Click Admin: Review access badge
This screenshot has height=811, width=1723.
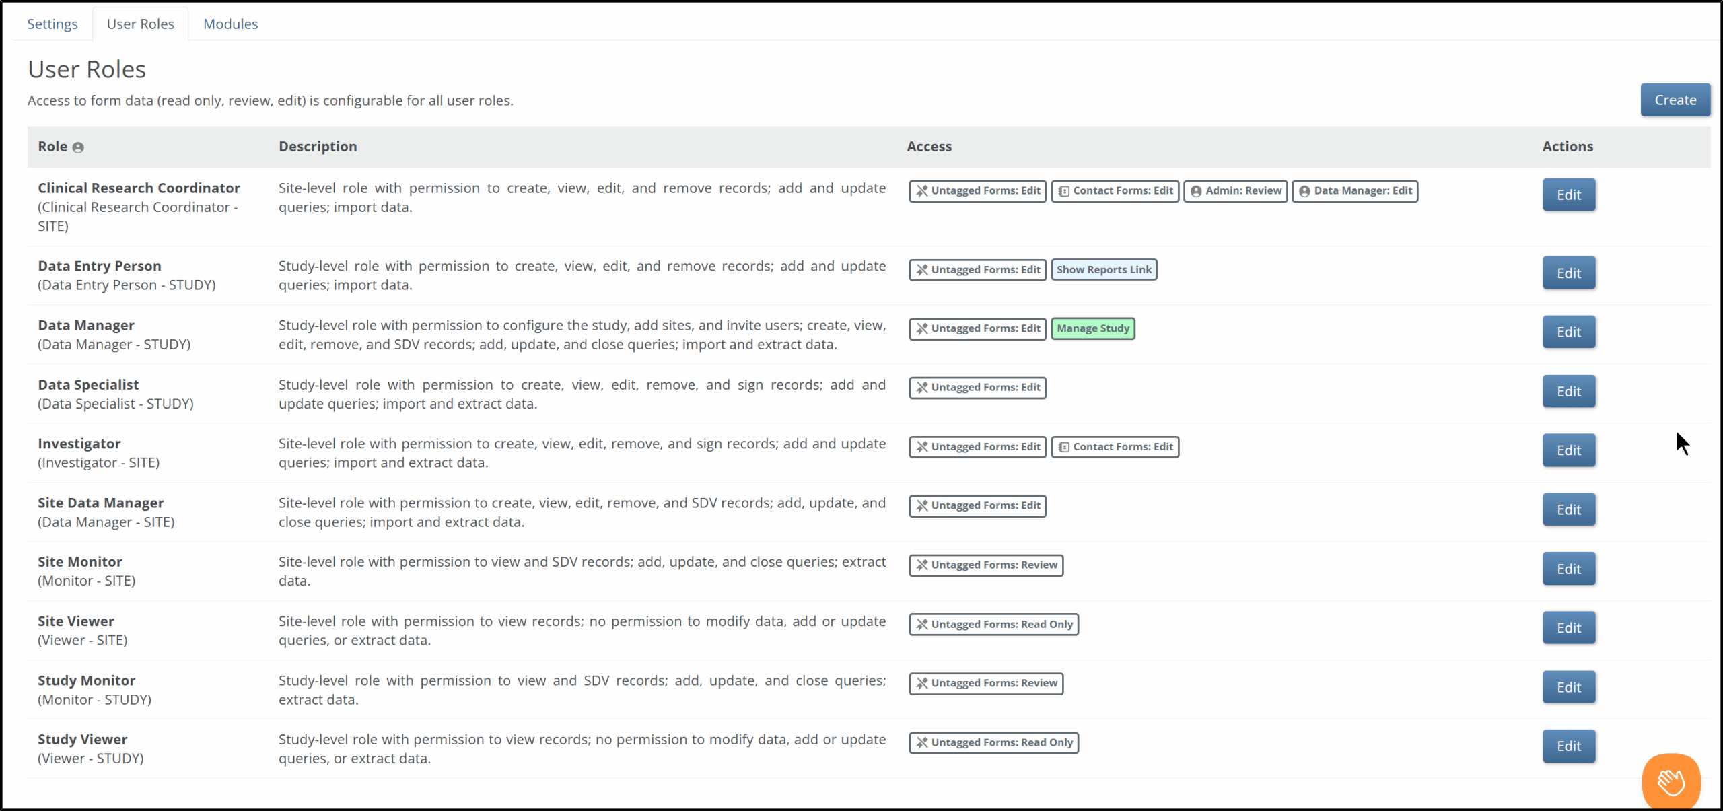tap(1236, 191)
